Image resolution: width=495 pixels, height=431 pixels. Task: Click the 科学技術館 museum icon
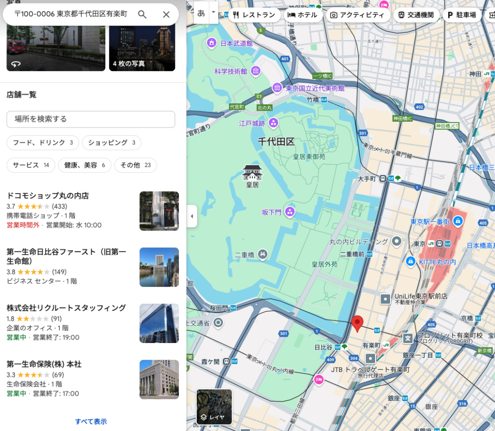pyautogui.click(x=256, y=71)
